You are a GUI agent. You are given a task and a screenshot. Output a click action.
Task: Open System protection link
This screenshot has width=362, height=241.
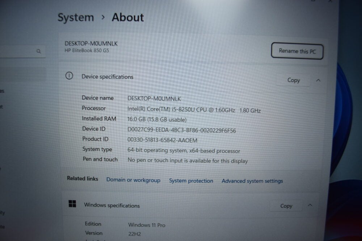pos(191,181)
